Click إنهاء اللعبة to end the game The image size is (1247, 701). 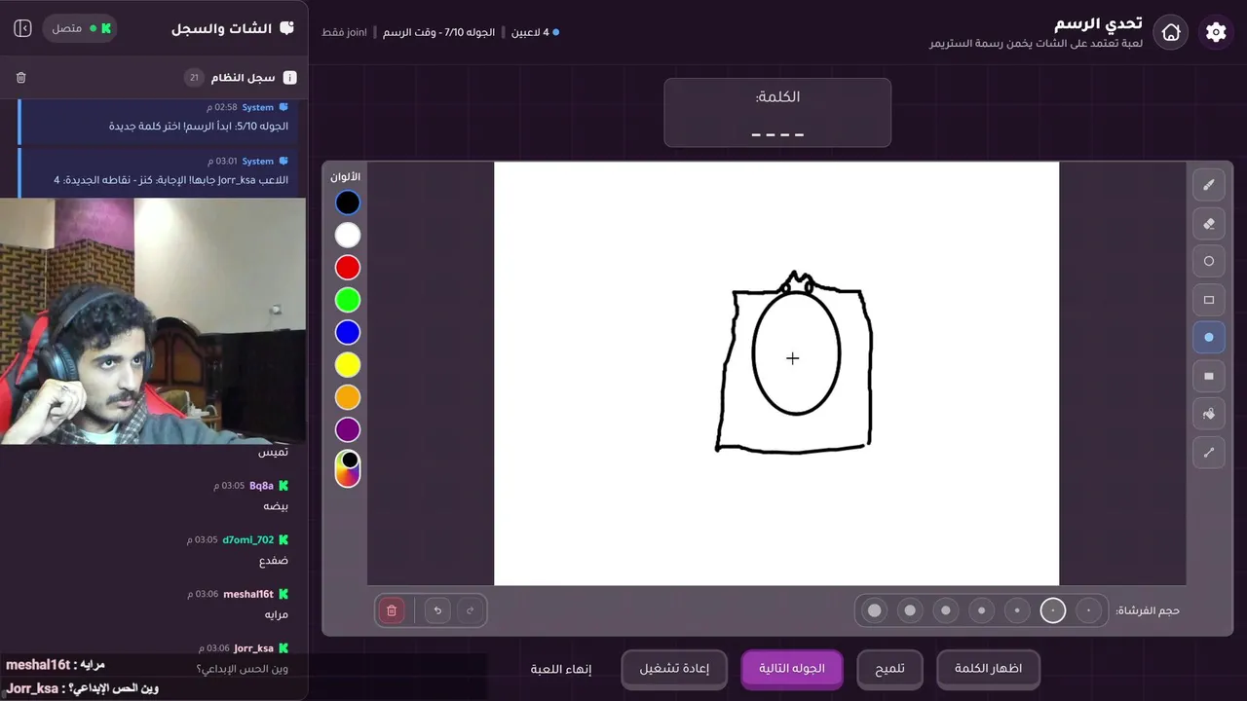561,669
